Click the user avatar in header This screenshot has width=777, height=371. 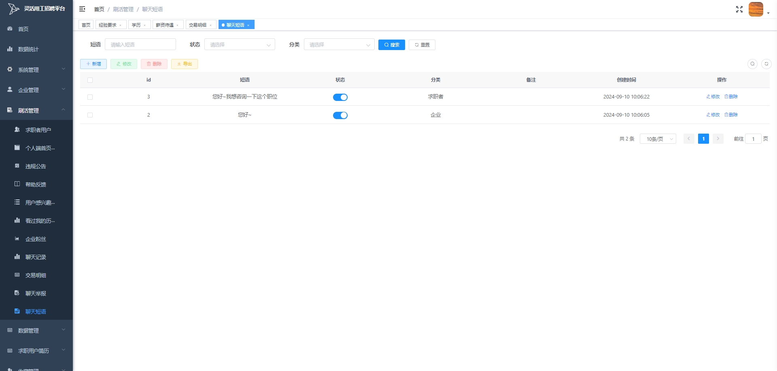point(756,9)
